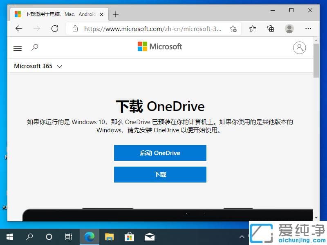Open the account sign-in icon
Screen dimensions: 327x245
pyautogui.click(x=300, y=48)
